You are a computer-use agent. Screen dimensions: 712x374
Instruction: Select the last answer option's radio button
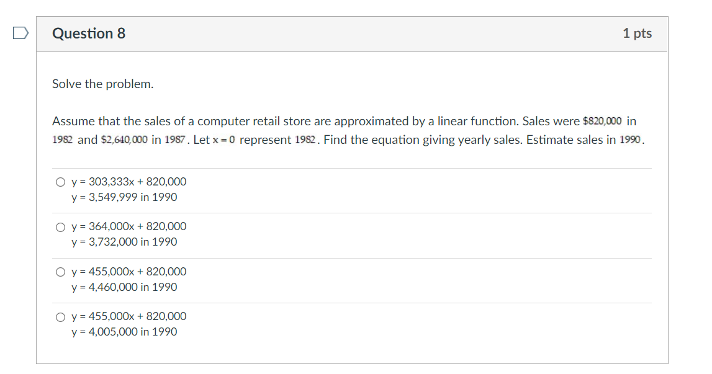tap(60, 316)
